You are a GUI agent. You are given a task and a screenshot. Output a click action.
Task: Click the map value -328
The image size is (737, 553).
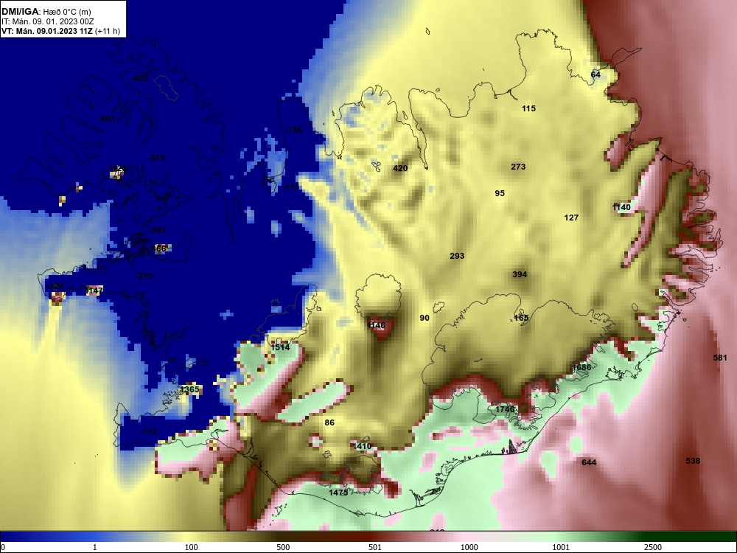(55, 286)
